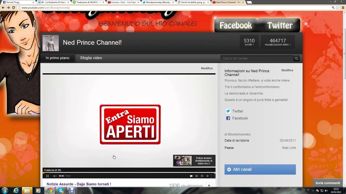
Task: Expand the Altri canali section
Action: tap(260, 169)
